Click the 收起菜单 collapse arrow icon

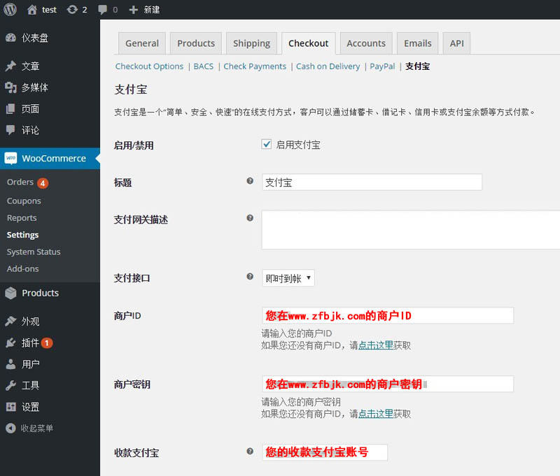pos(10,428)
